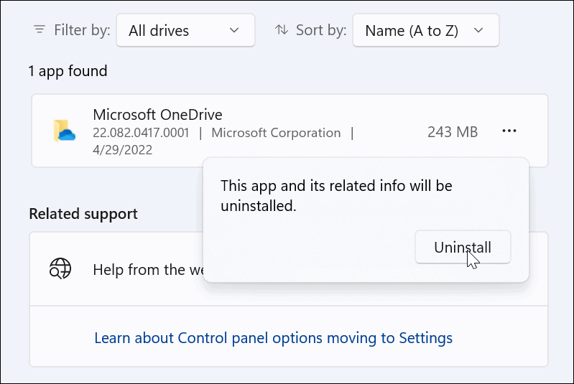
Task: Click the 4/29/2022 install date
Action: tap(122, 150)
